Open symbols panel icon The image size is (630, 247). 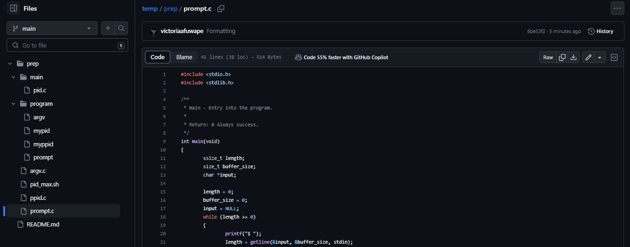[614, 57]
